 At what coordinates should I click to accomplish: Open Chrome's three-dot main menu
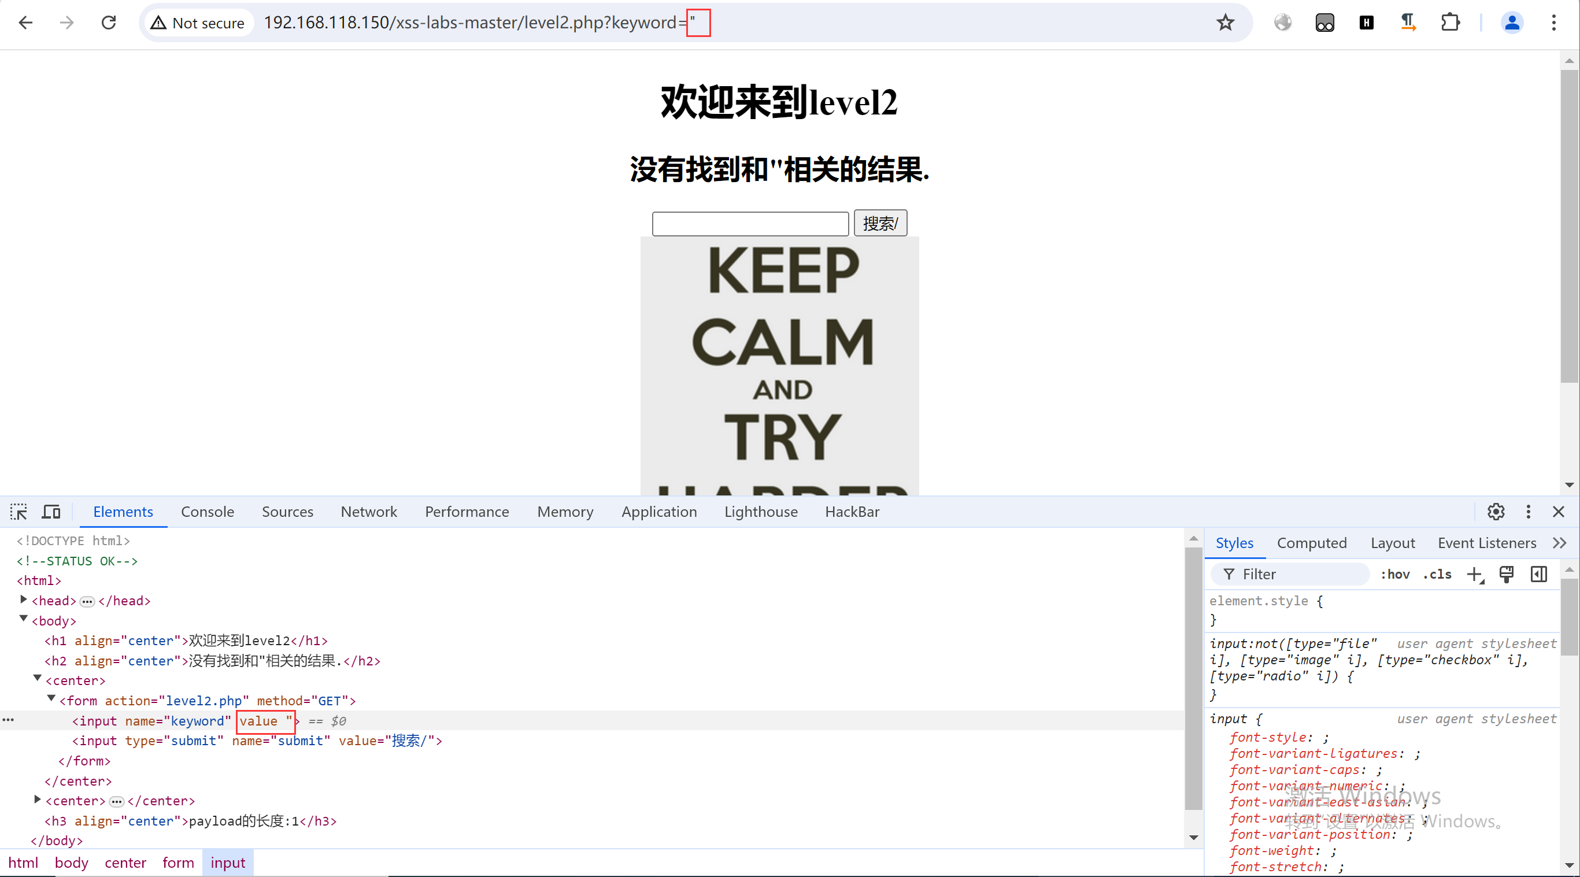(1553, 23)
